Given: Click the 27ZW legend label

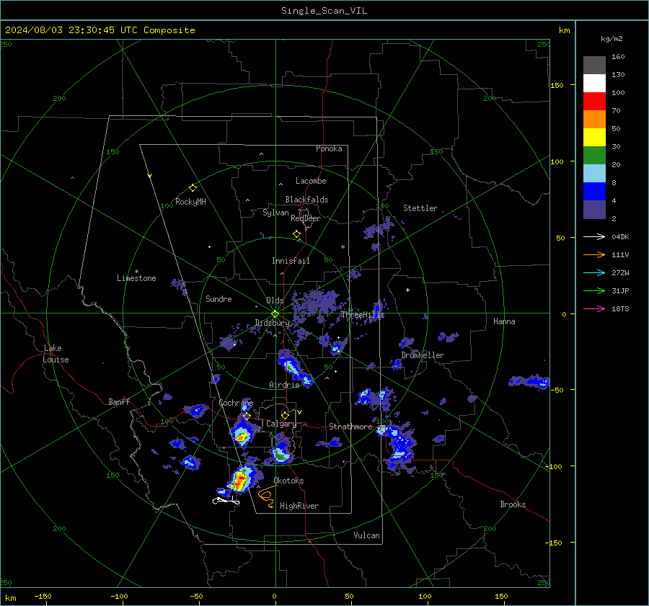Looking at the screenshot, I should click(620, 273).
